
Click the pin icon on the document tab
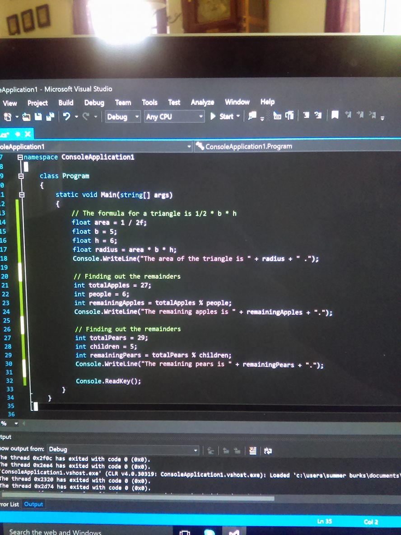tap(17, 134)
